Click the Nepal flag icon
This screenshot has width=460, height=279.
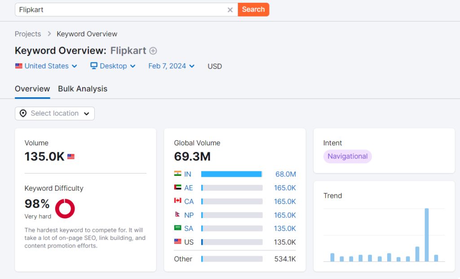(x=177, y=214)
